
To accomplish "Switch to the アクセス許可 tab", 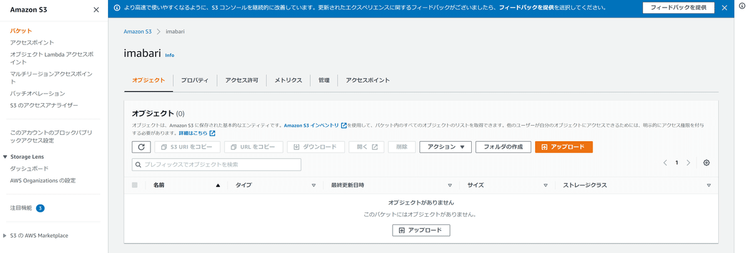I will point(242,80).
